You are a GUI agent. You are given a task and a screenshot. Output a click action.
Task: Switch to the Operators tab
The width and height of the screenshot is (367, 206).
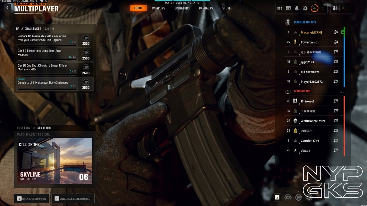coord(182,8)
